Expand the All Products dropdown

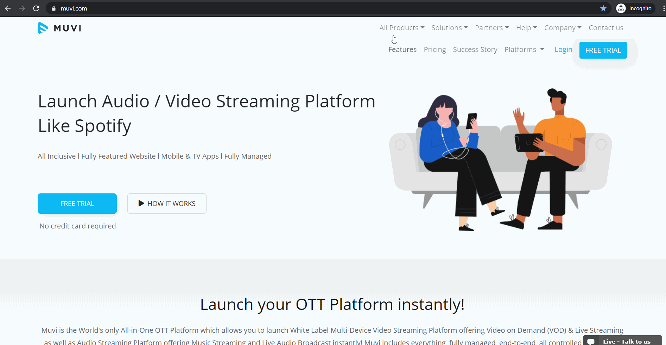[402, 28]
